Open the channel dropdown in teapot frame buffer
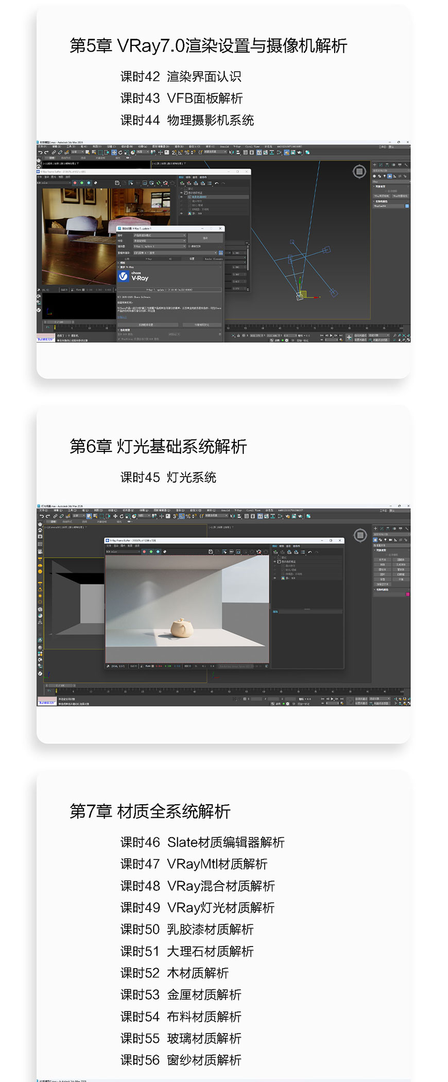 click(123, 552)
